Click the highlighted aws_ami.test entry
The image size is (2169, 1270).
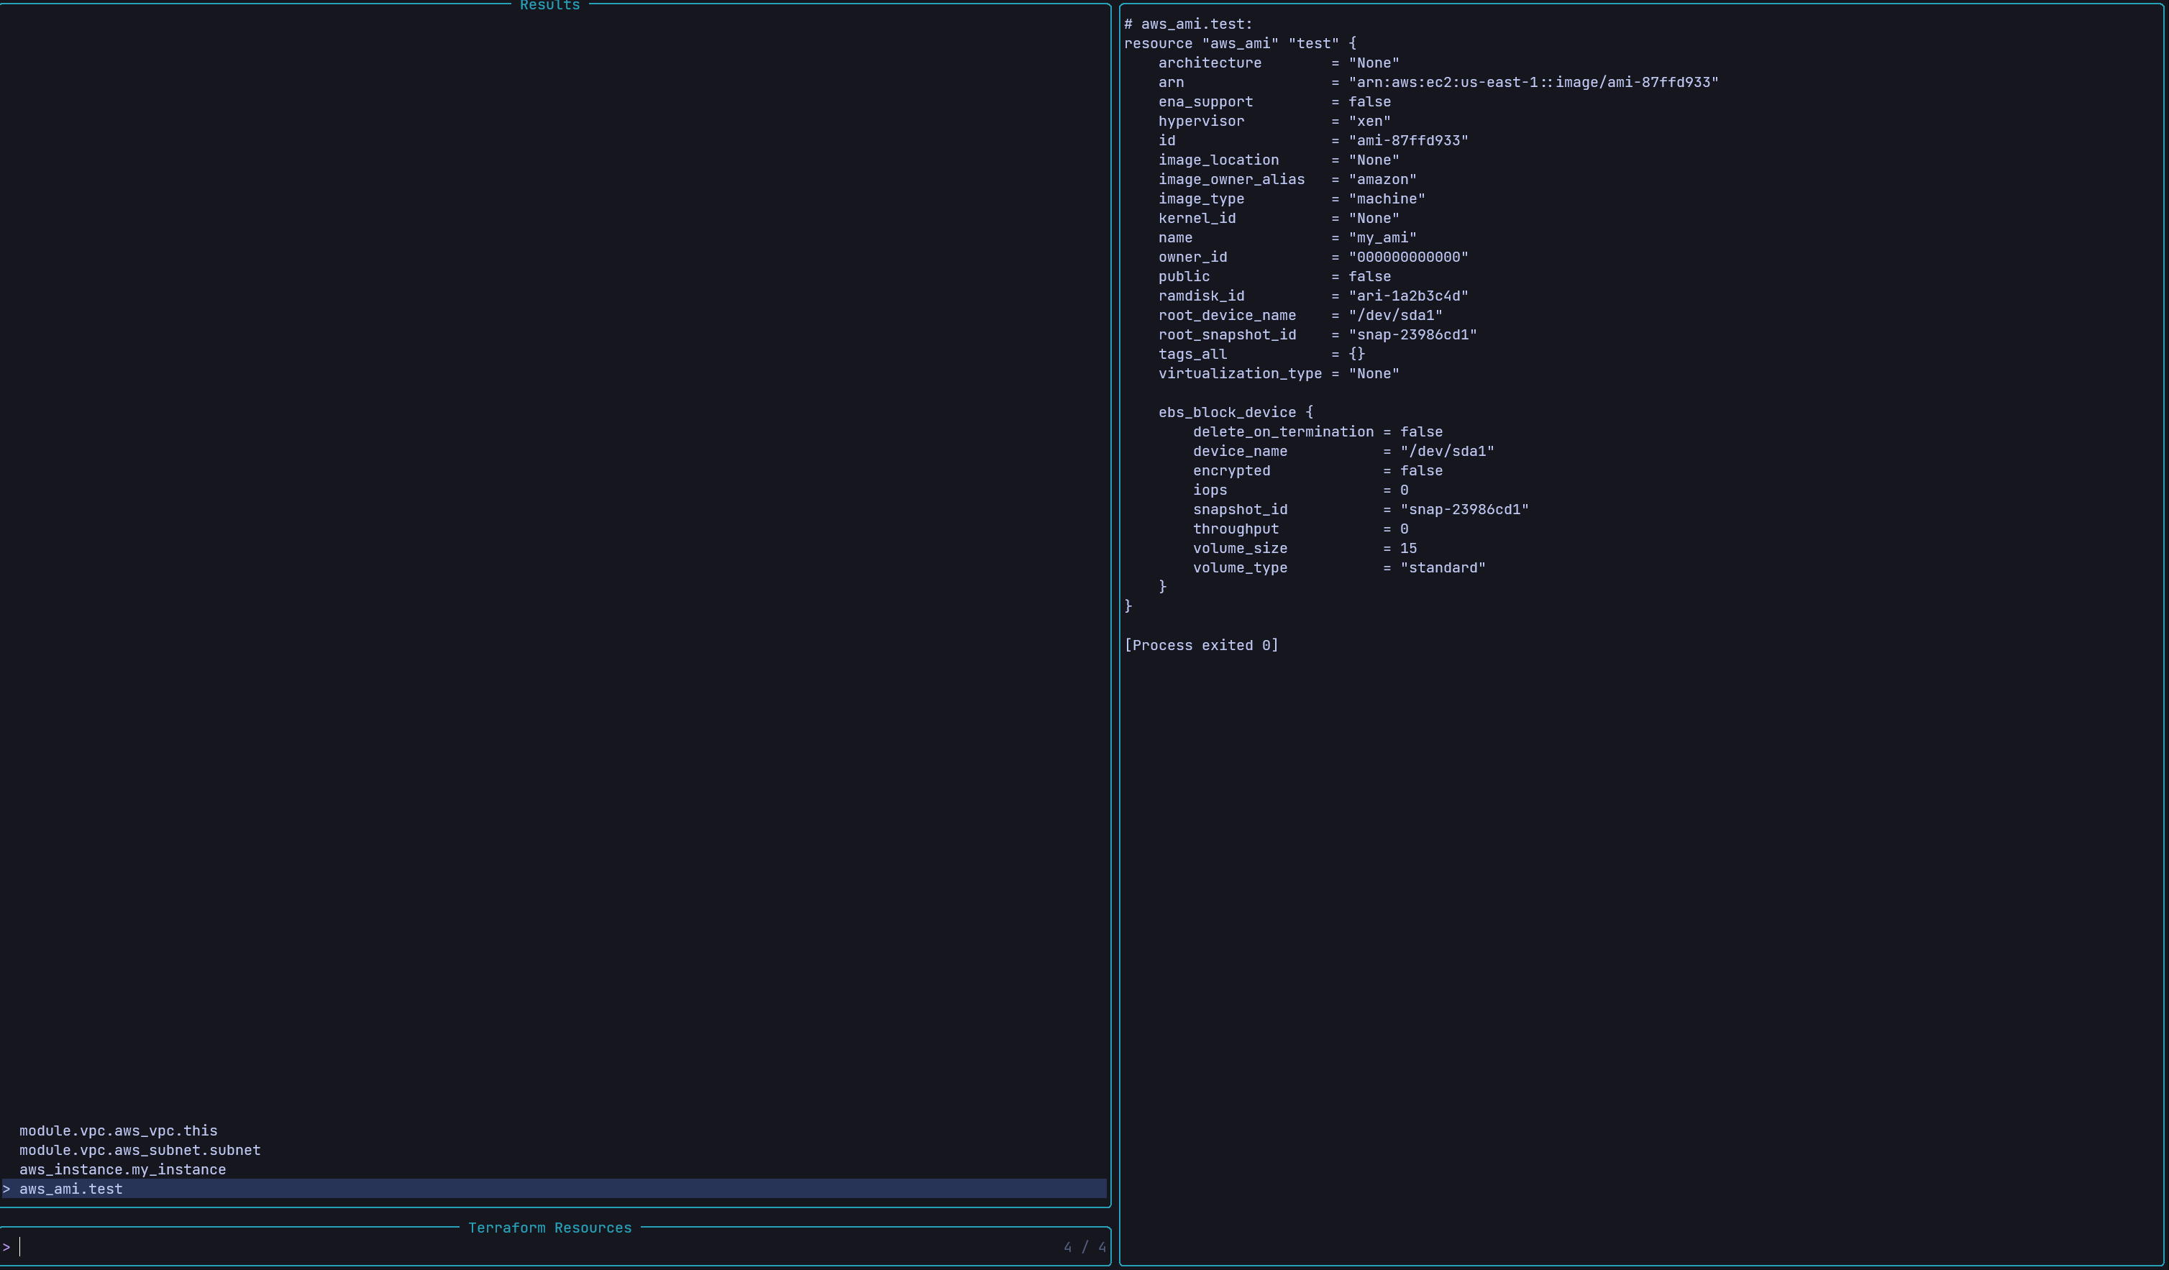pyautogui.click(x=70, y=1189)
